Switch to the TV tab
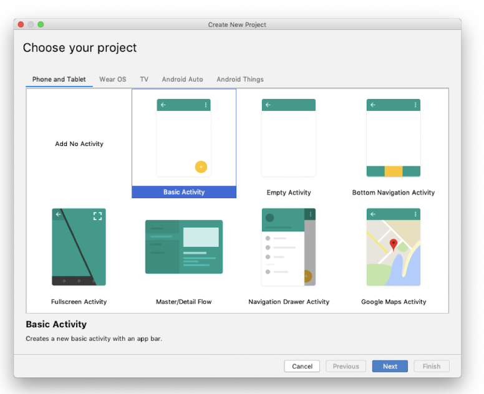484x394 pixels. point(144,79)
